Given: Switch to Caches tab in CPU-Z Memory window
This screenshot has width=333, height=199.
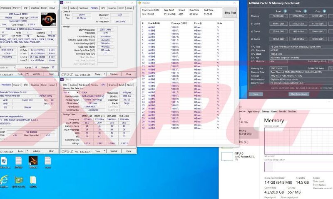Looking at the screenshot, I should [73, 8].
